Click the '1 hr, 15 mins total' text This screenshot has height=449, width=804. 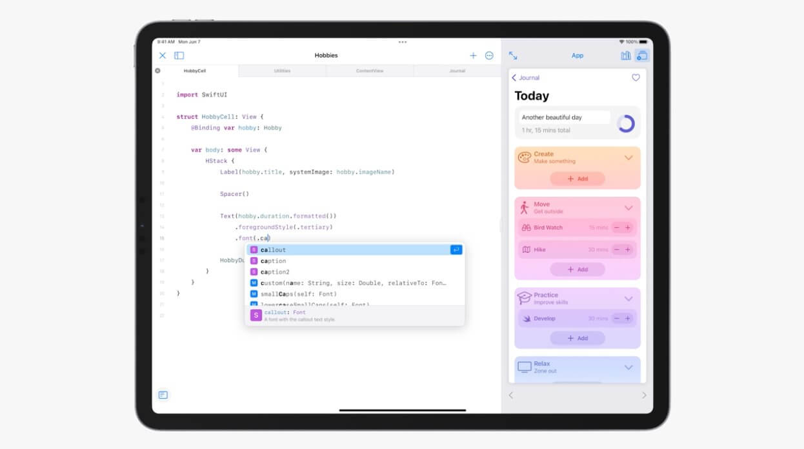coord(546,130)
